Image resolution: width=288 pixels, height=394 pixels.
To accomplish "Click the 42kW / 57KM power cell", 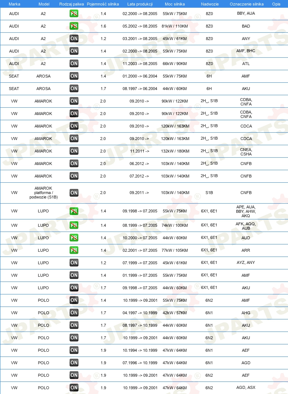I will coord(175,313).
